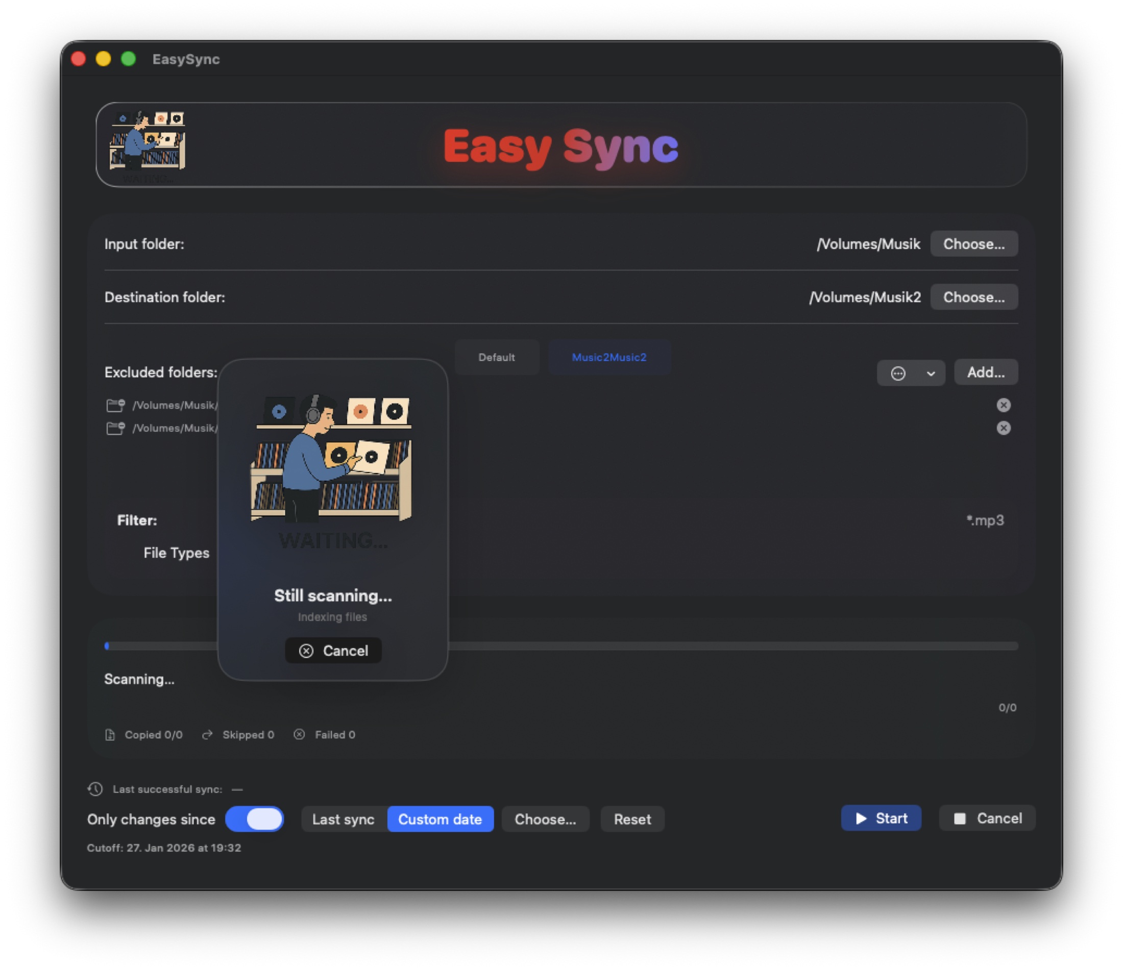Click the File Types label
Viewport: 1123px width, 970px height.
(176, 552)
